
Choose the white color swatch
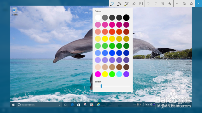pos(98,18)
